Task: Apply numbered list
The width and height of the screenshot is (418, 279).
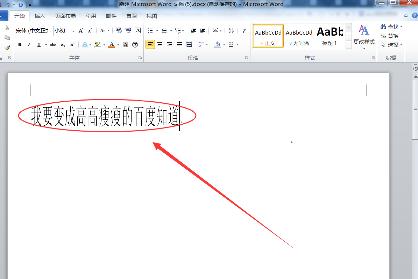Action: 164,31
